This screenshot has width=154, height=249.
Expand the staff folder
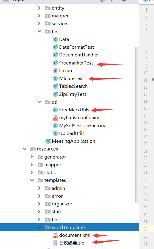pos(39,211)
